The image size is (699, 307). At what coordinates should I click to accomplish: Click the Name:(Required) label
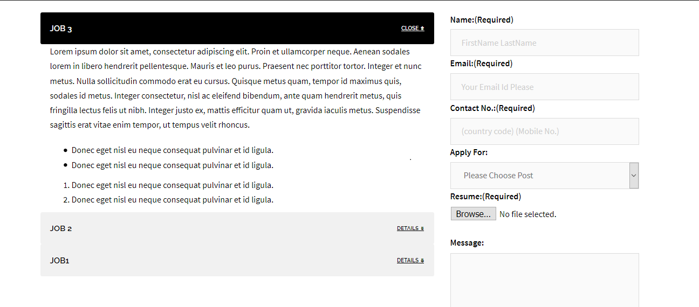[482, 20]
